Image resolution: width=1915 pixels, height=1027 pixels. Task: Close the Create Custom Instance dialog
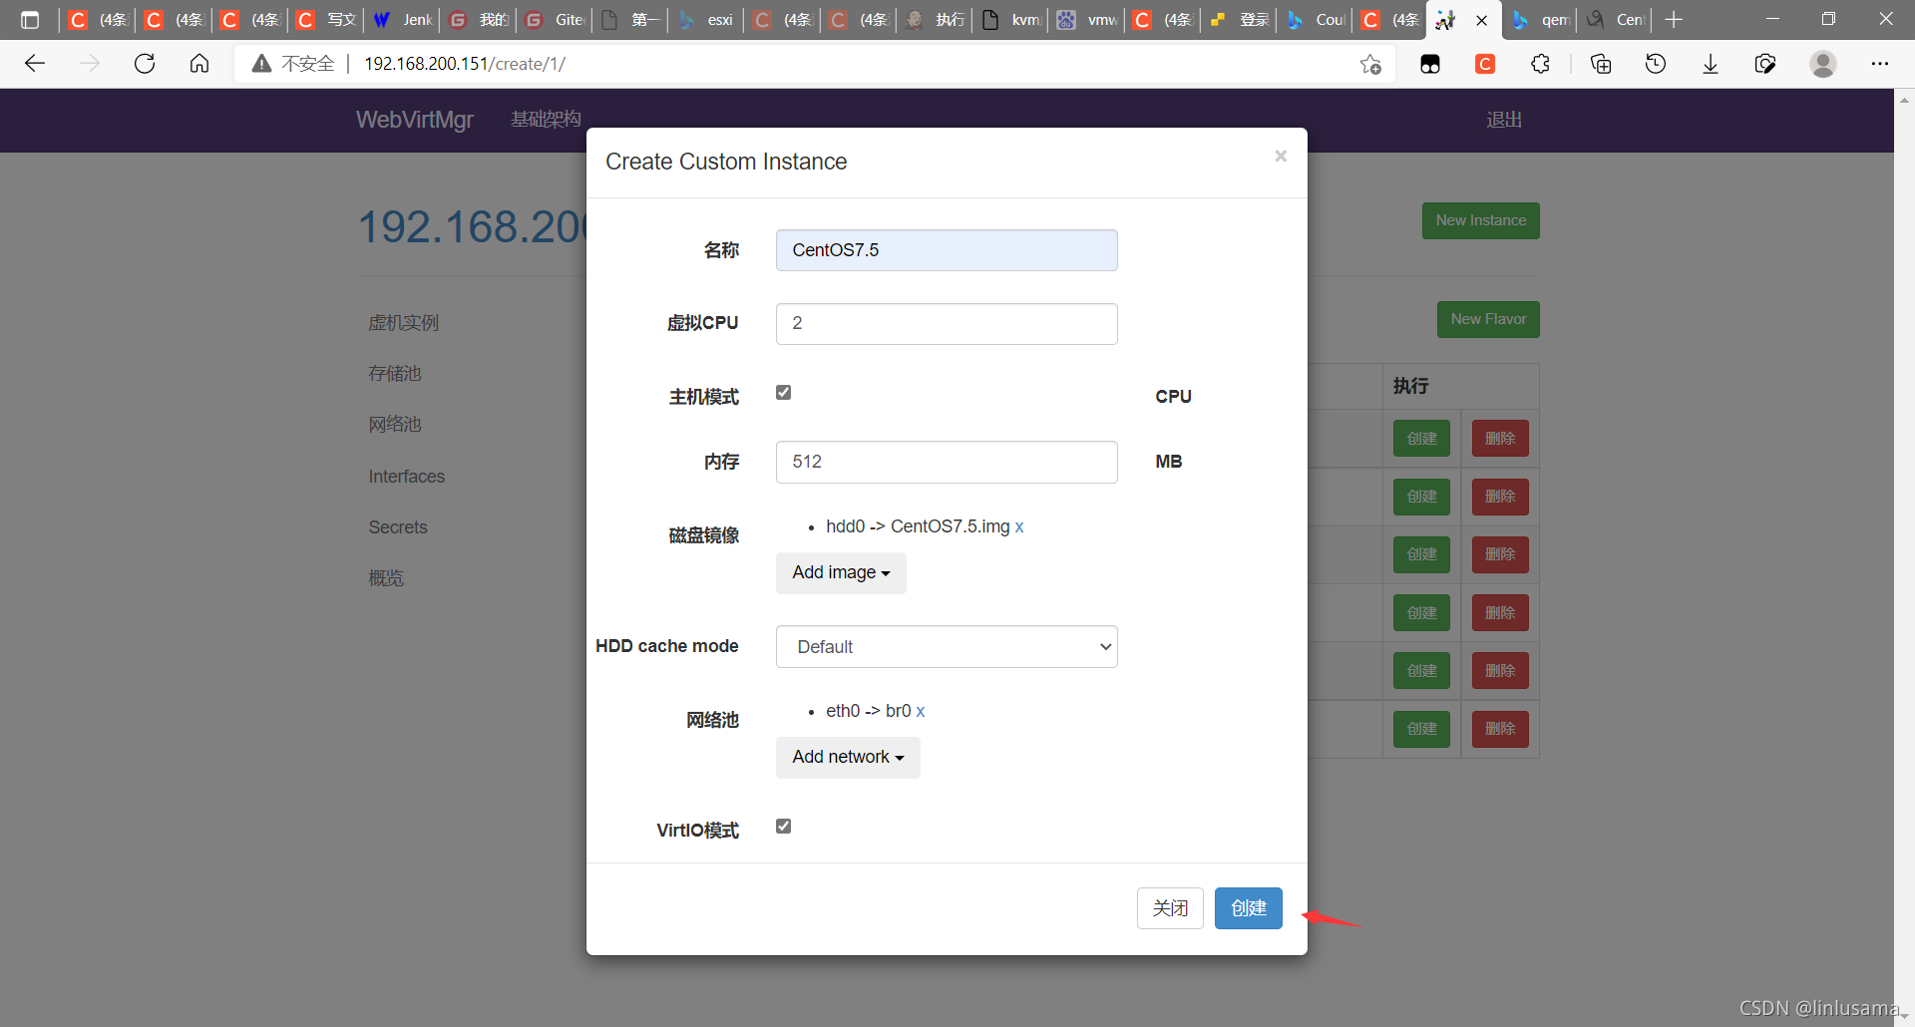tap(1281, 156)
